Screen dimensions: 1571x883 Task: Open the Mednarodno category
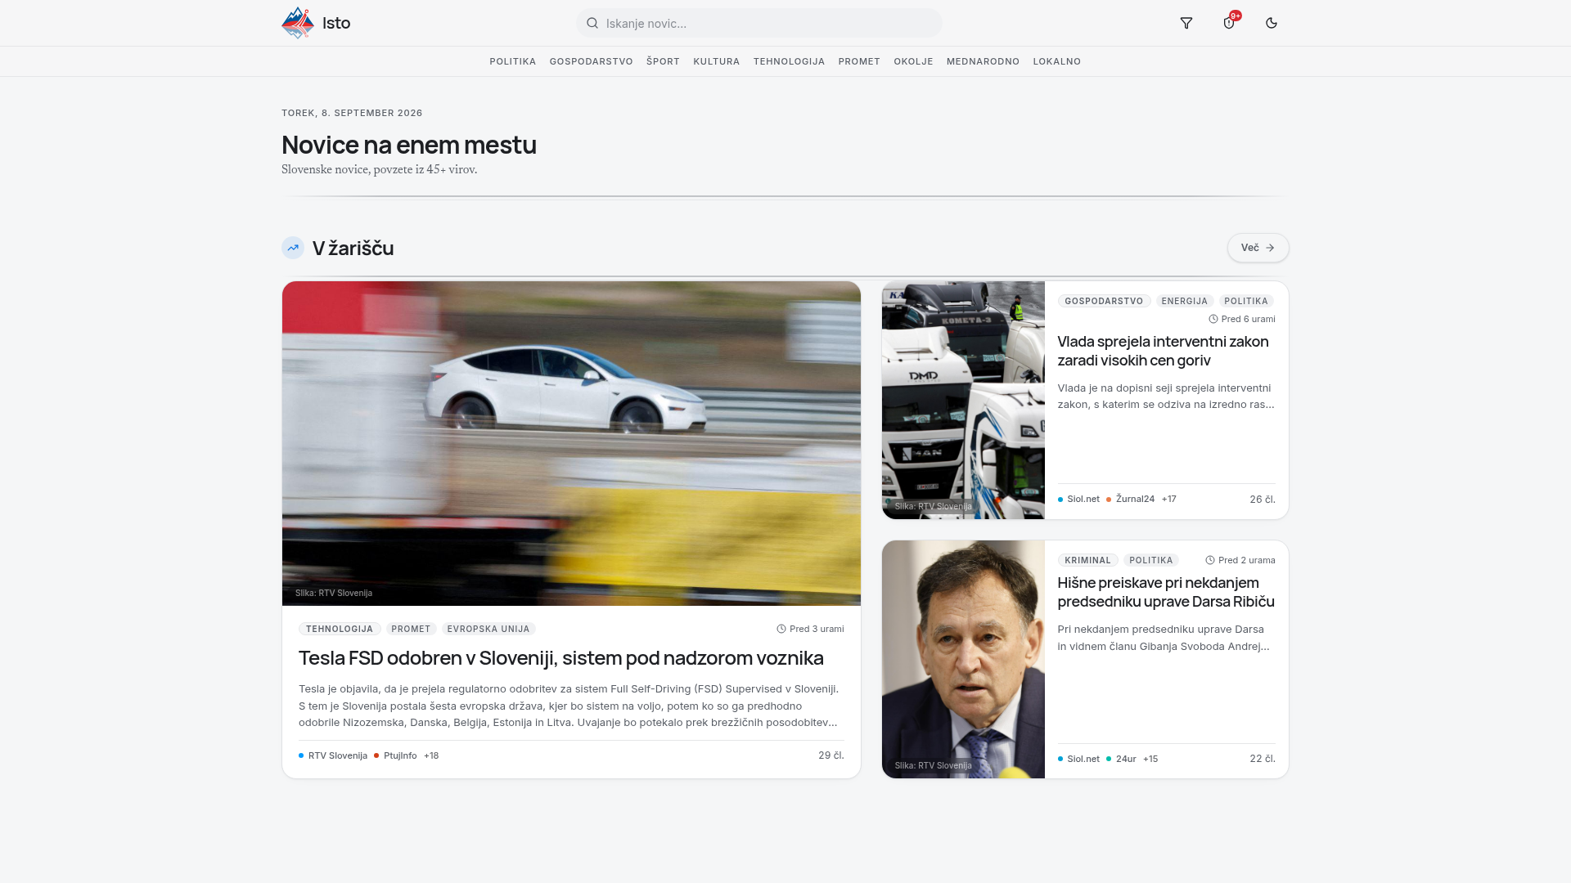point(984,61)
